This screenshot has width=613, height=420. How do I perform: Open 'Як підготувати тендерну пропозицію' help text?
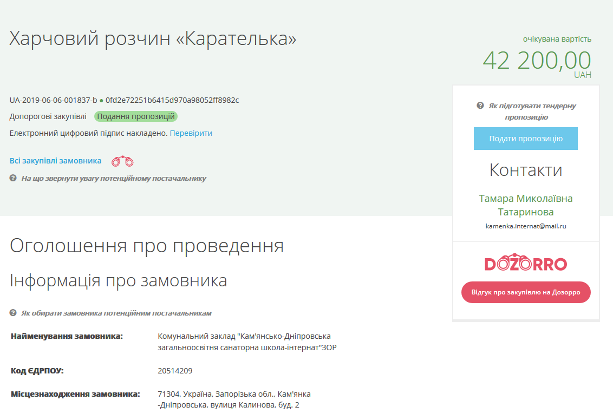532,111
